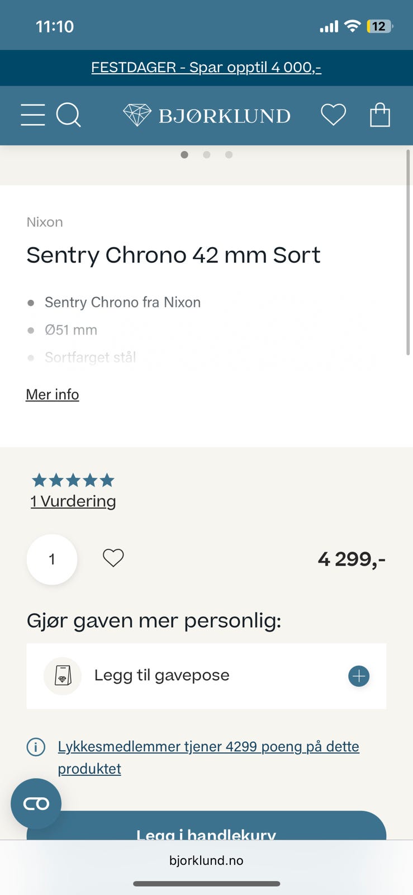Open the Lykkesmedlemmer points link
Image resolution: width=413 pixels, height=895 pixels.
point(208,757)
